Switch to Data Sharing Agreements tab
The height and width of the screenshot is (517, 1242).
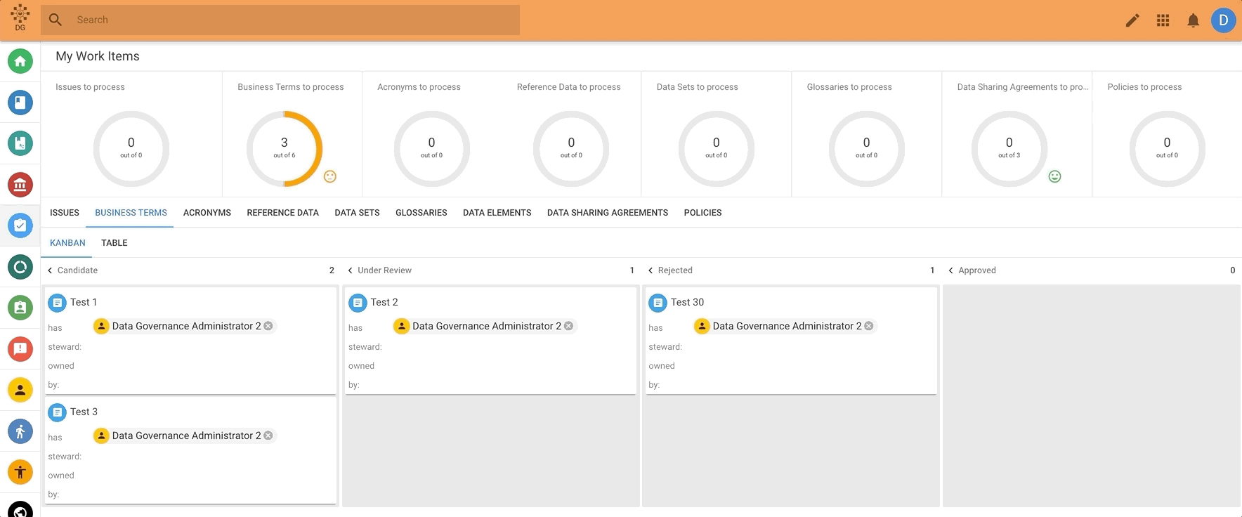(x=608, y=213)
